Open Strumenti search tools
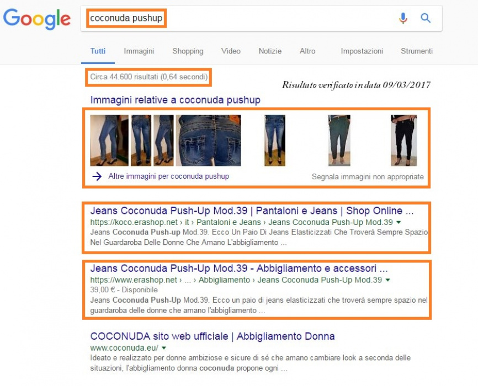Image resolution: width=478 pixels, height=386 pixels. tap(416, 51)
